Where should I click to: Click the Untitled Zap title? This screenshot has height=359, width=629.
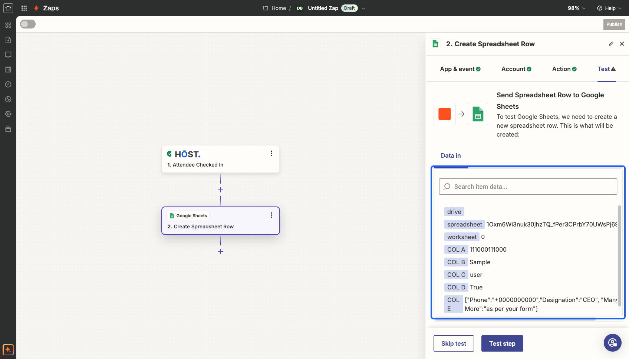(323, 8)
